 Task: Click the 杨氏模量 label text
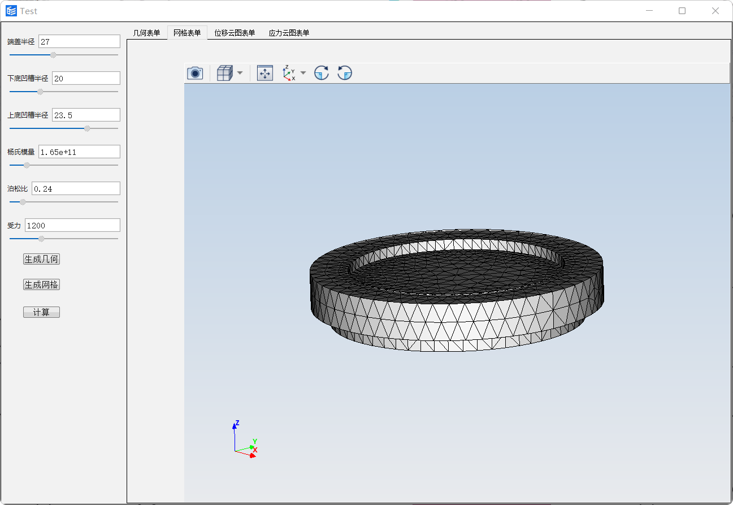(x=21, y=152)
